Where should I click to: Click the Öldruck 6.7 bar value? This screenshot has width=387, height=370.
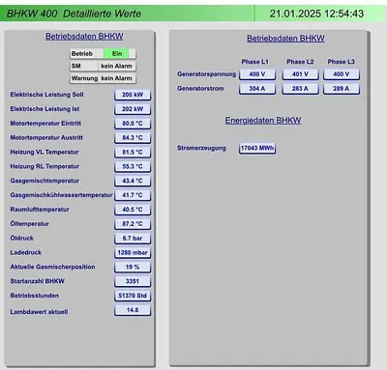coord(133,239)
